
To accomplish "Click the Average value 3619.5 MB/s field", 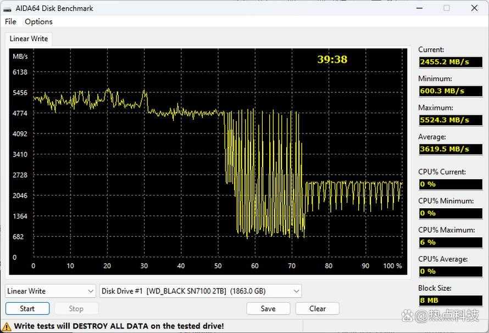I will coord(451,149).
